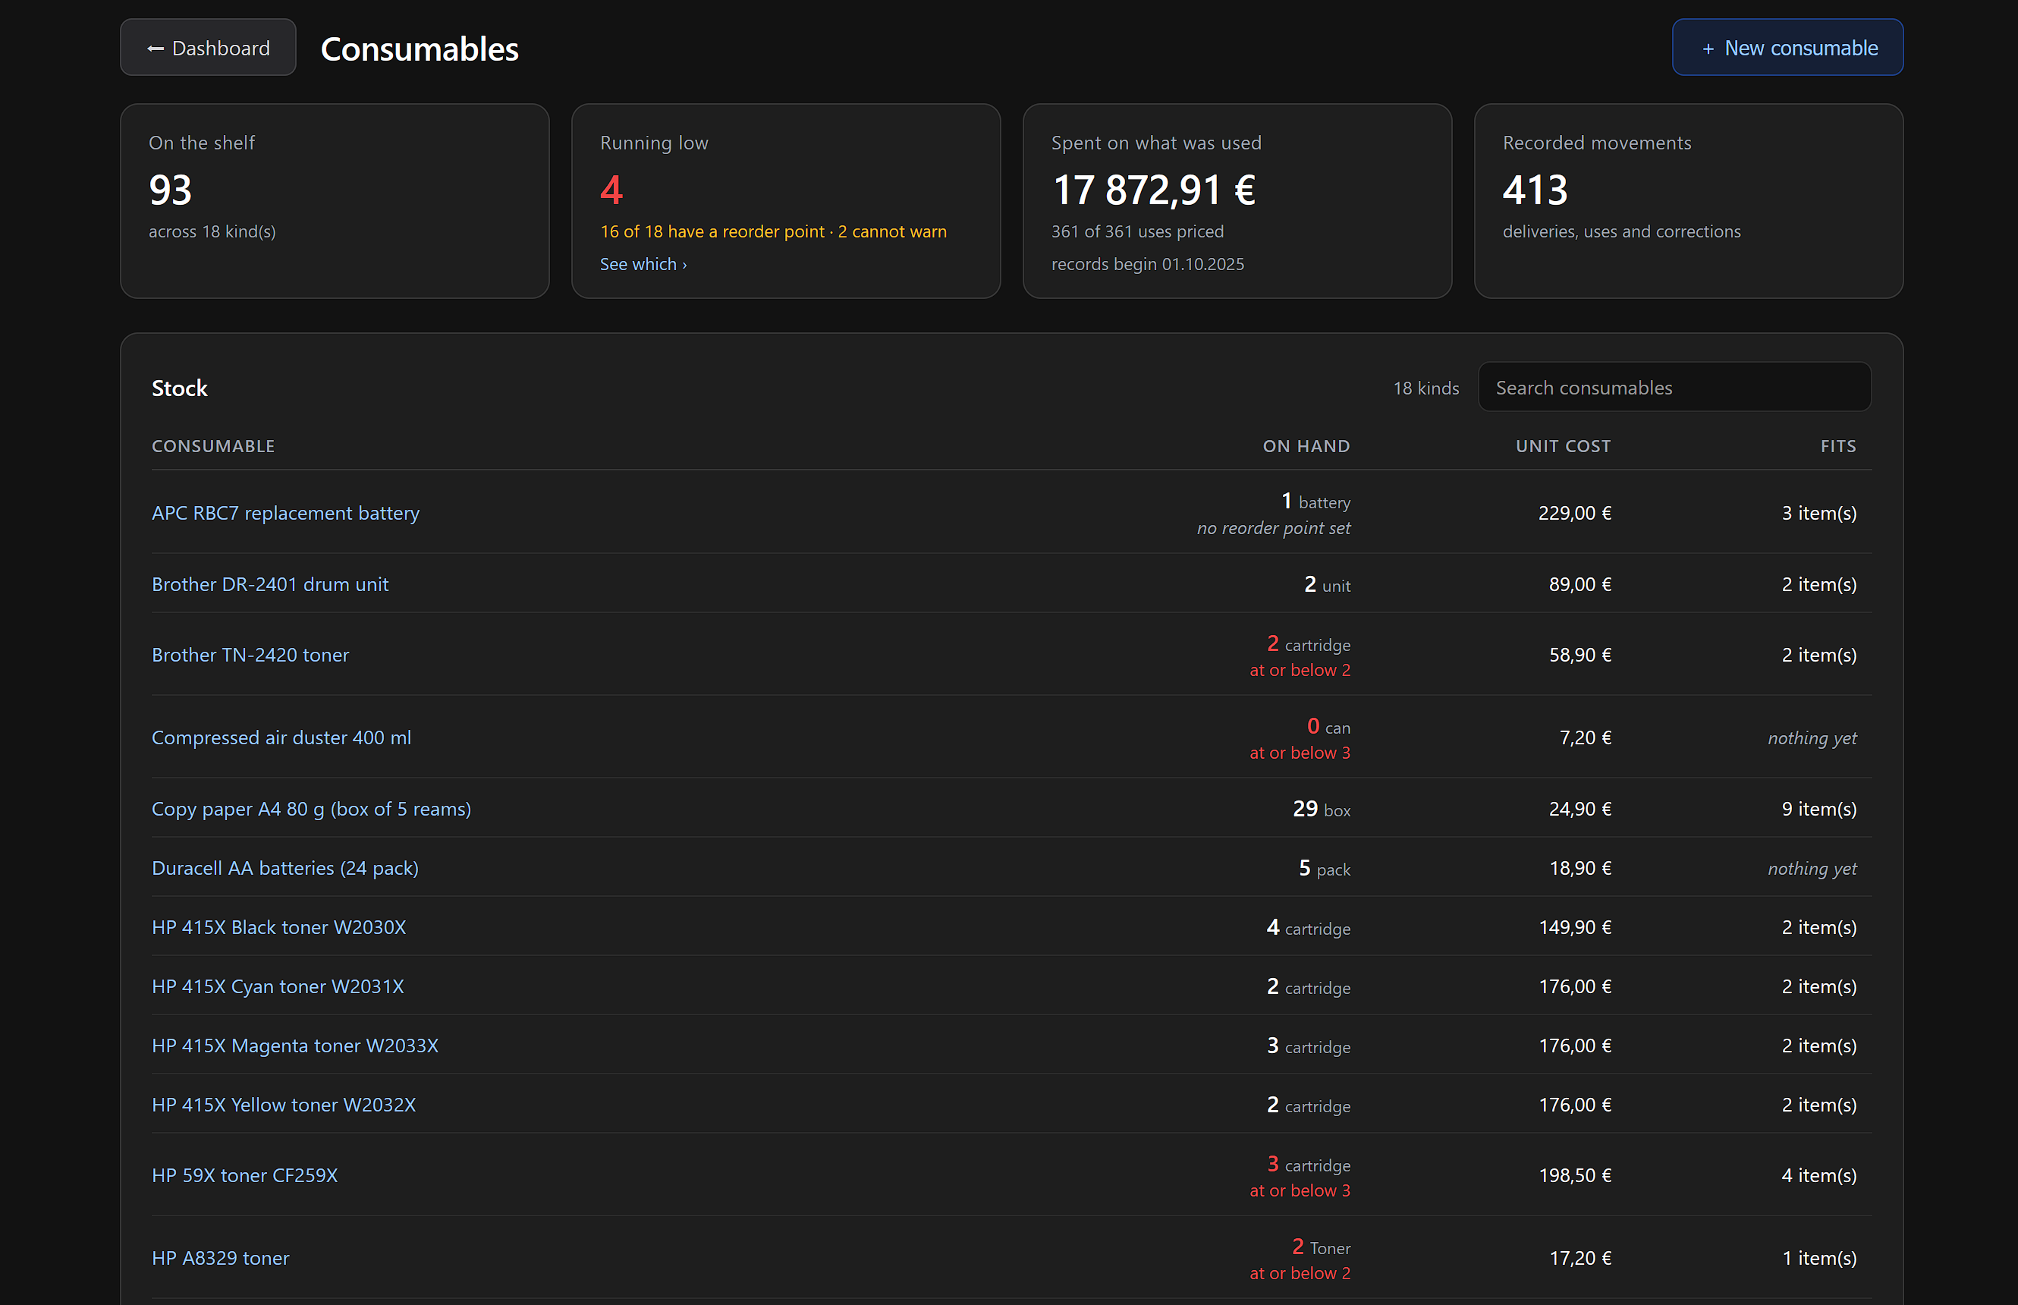
Task: Click the 'Running low' count 4
Action: click(x=611, y=190)
